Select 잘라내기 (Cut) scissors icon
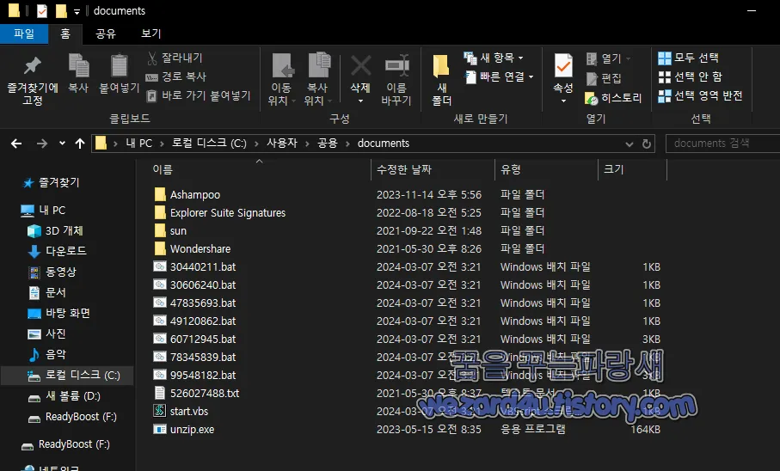The height and width of the screenshot is (471, 780). click(151, 58)
